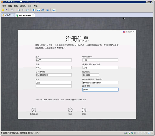The width and height of the screenshot is (155, 136).
Task: Close the MAC OS X Lion tab
Action: pos(33,15)
